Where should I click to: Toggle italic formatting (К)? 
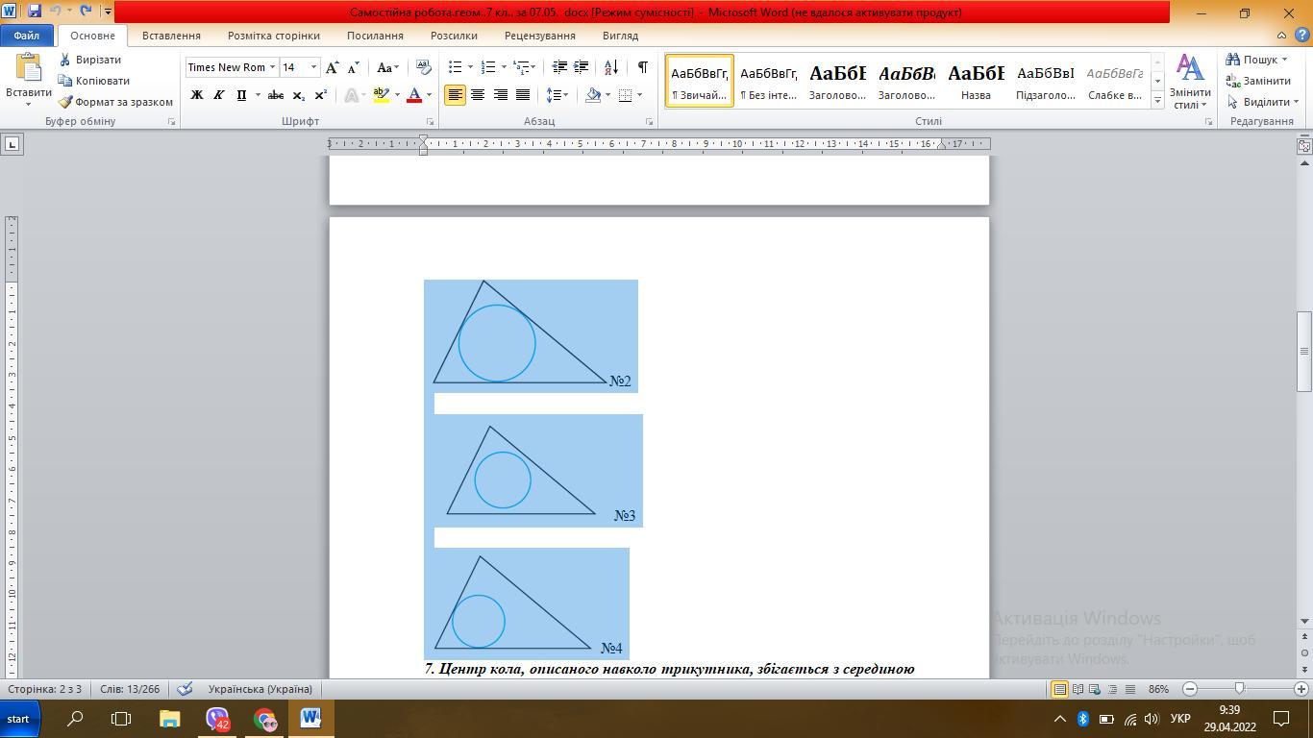coord(219,95)
